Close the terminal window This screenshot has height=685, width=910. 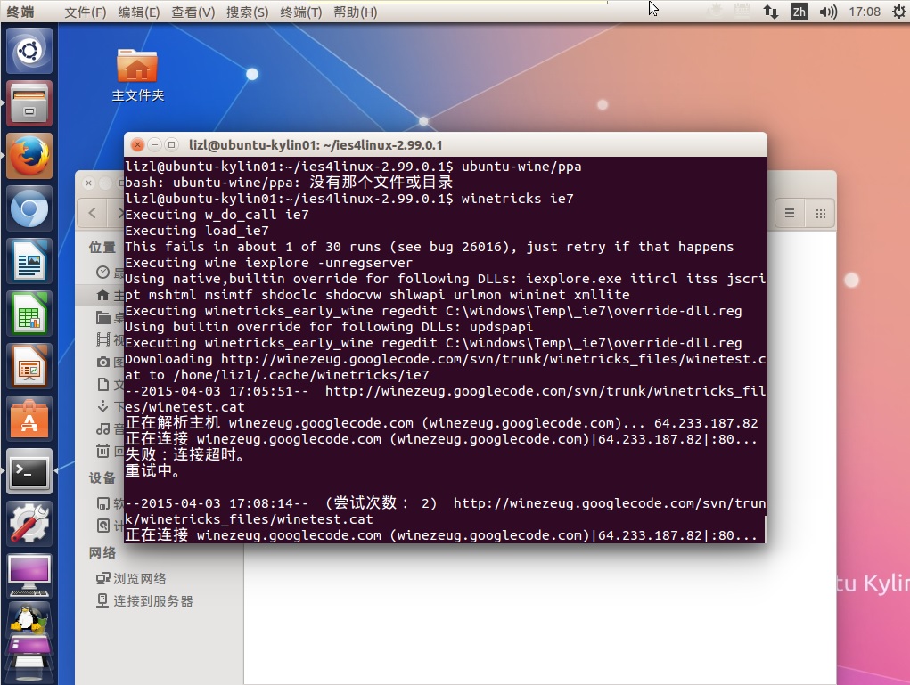pos(137,144)
